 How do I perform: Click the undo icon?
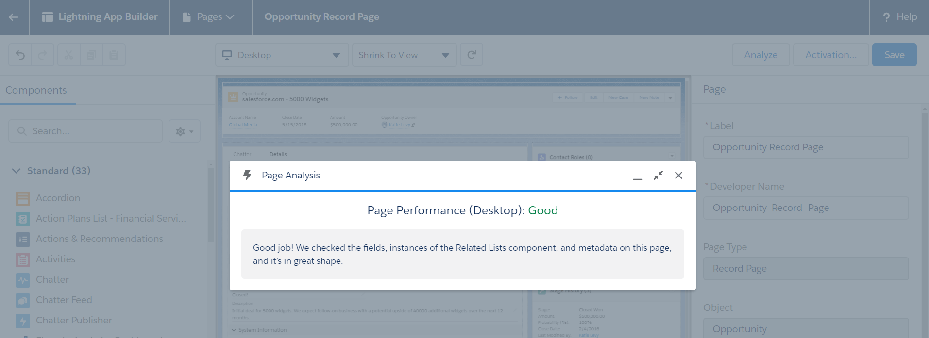[x=20, y=55]
